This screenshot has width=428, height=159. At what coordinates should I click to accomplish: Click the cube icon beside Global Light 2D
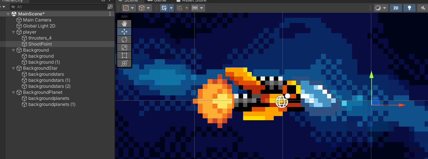(x=19, y=26)
